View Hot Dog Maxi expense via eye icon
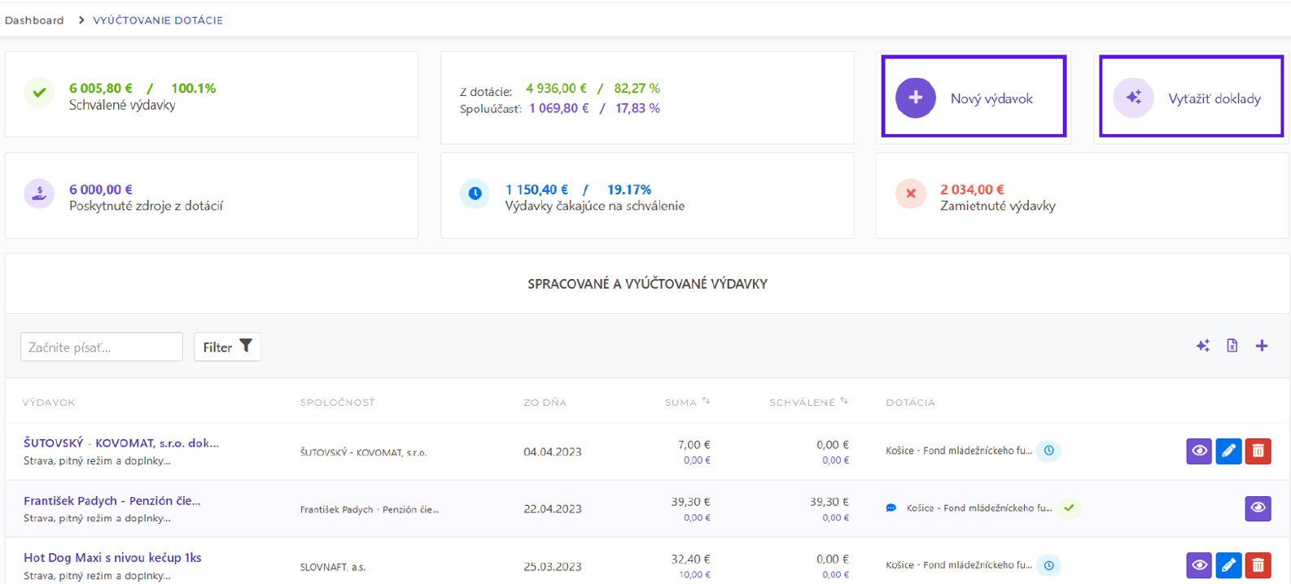 click(1198, 565)
